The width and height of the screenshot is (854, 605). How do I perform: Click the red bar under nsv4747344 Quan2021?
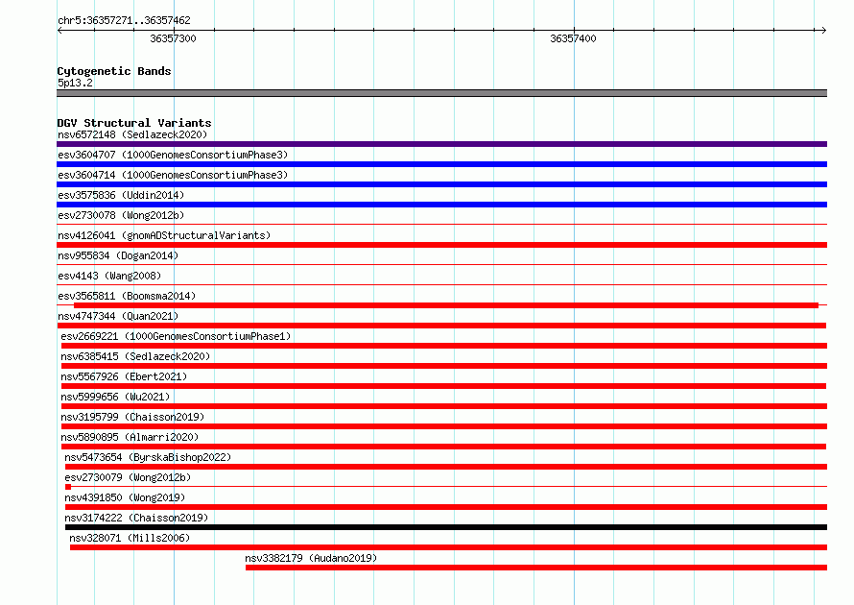441,326
